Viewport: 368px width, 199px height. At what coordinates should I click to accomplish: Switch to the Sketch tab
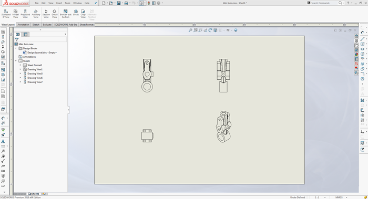click(36, 25)
